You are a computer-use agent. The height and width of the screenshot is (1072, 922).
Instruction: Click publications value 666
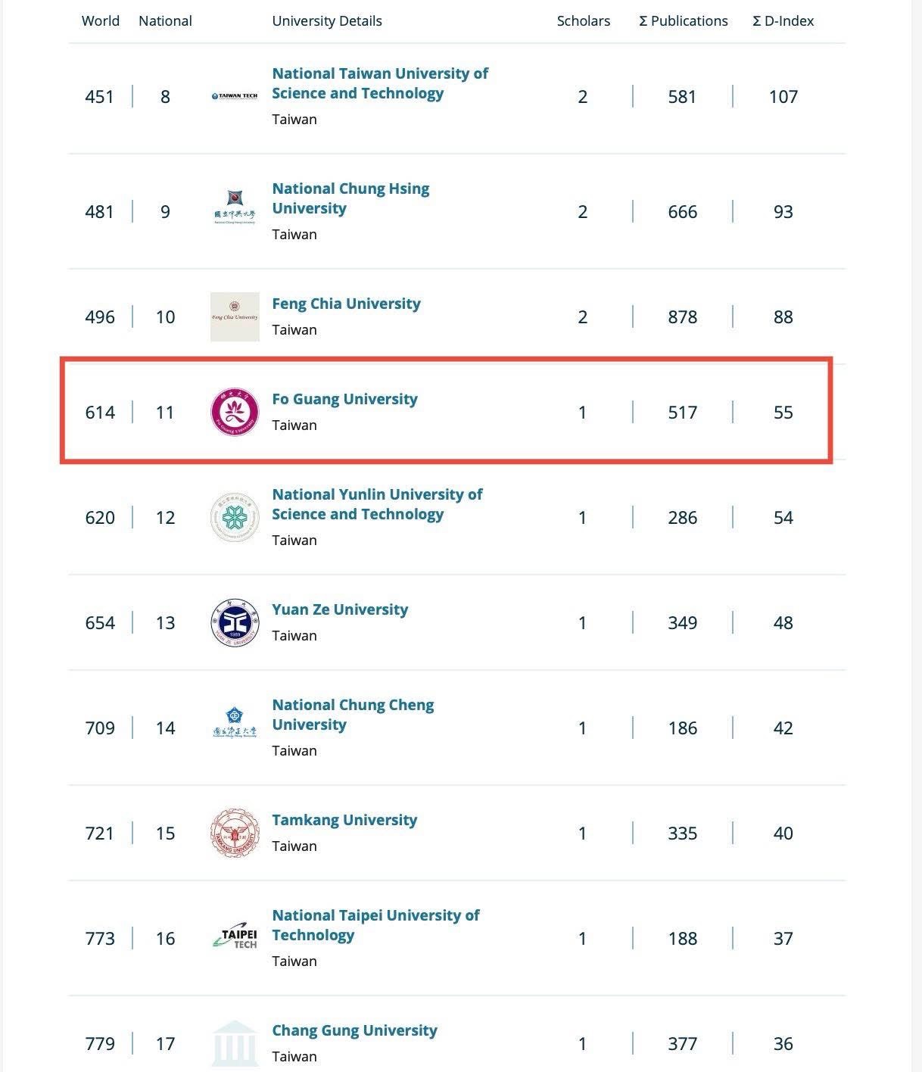[682, 212]
